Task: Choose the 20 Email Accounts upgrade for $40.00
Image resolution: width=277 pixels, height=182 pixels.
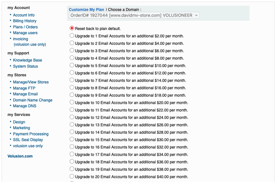Action: (72, 176)
